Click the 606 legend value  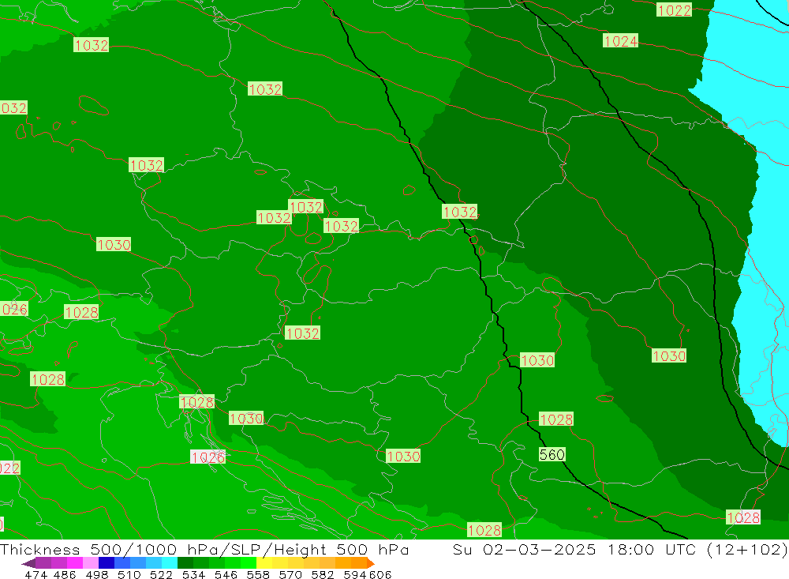coord(380,574)
